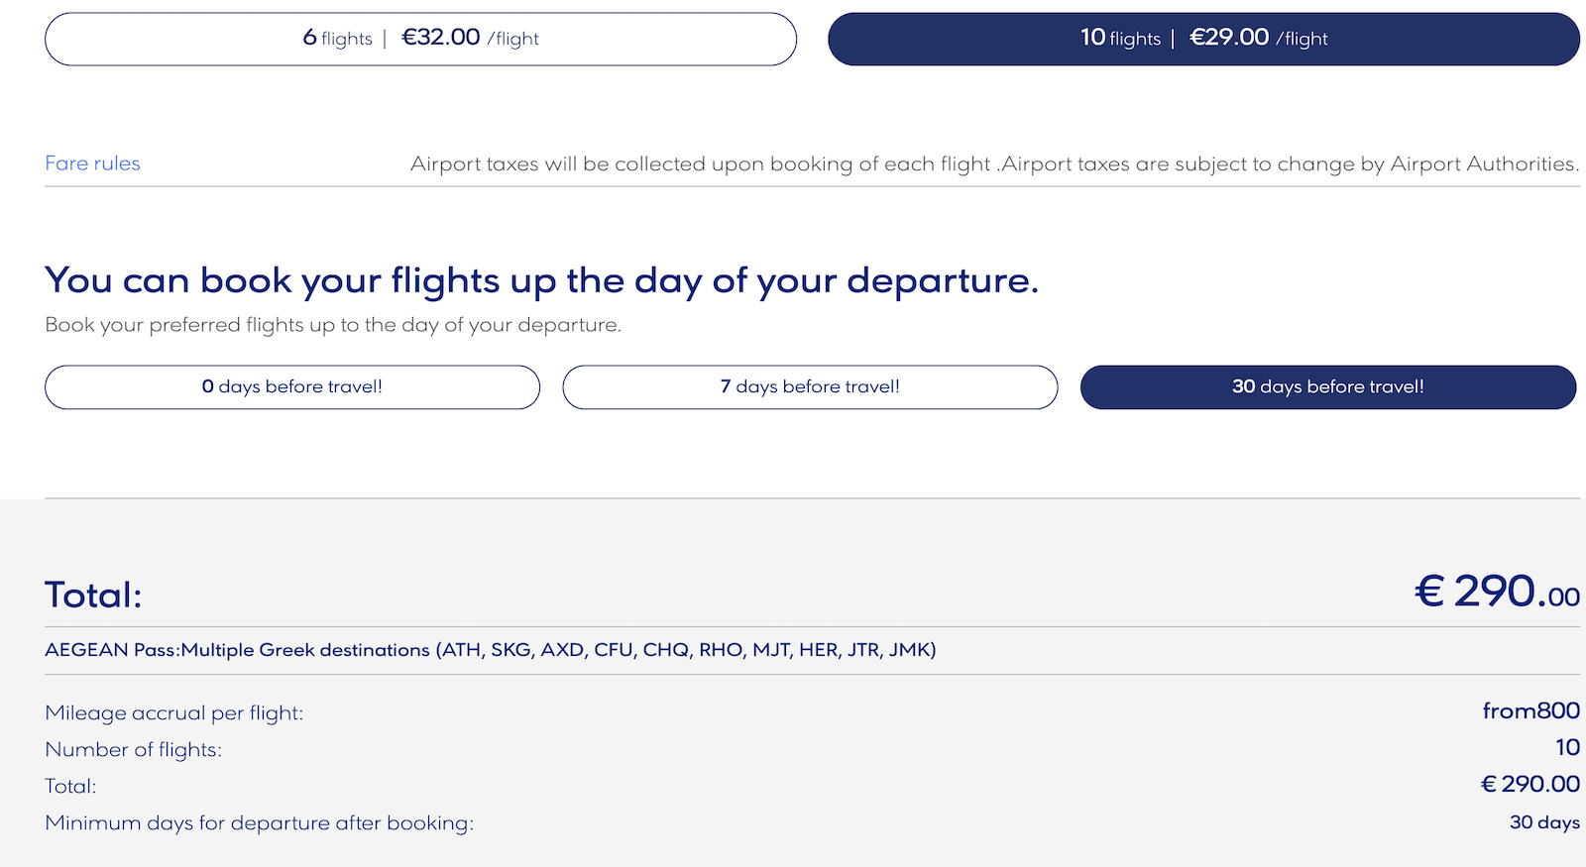The height and width of the screenshot is (867, 1586).
Task: Open the Fare rules link
Action: 91,163
